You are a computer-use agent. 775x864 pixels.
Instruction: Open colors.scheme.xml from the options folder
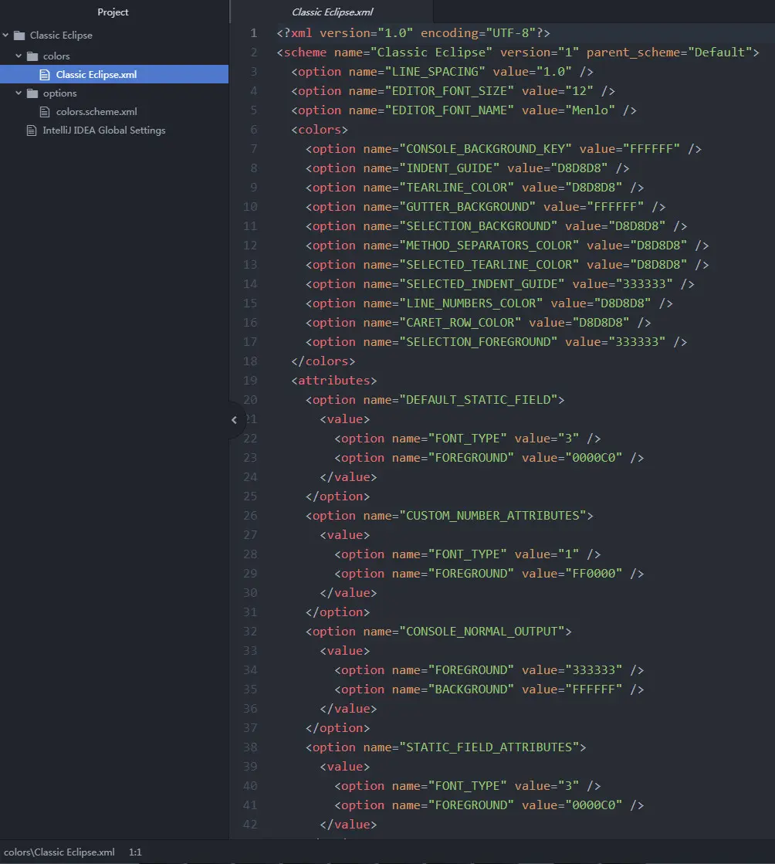click(96, 112)
